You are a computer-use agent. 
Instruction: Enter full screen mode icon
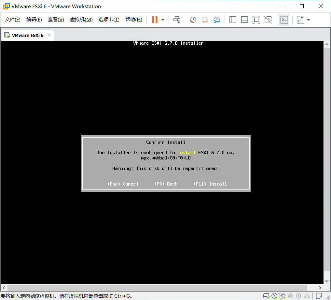(256, 20)
